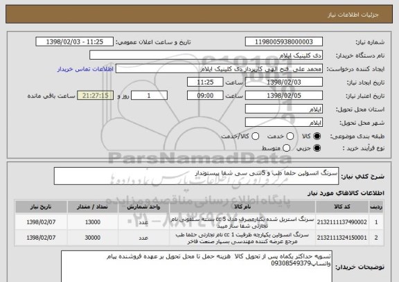Select the متوسط purchase type radio
The image size is (399, 282).
click(x=286, y=148)
